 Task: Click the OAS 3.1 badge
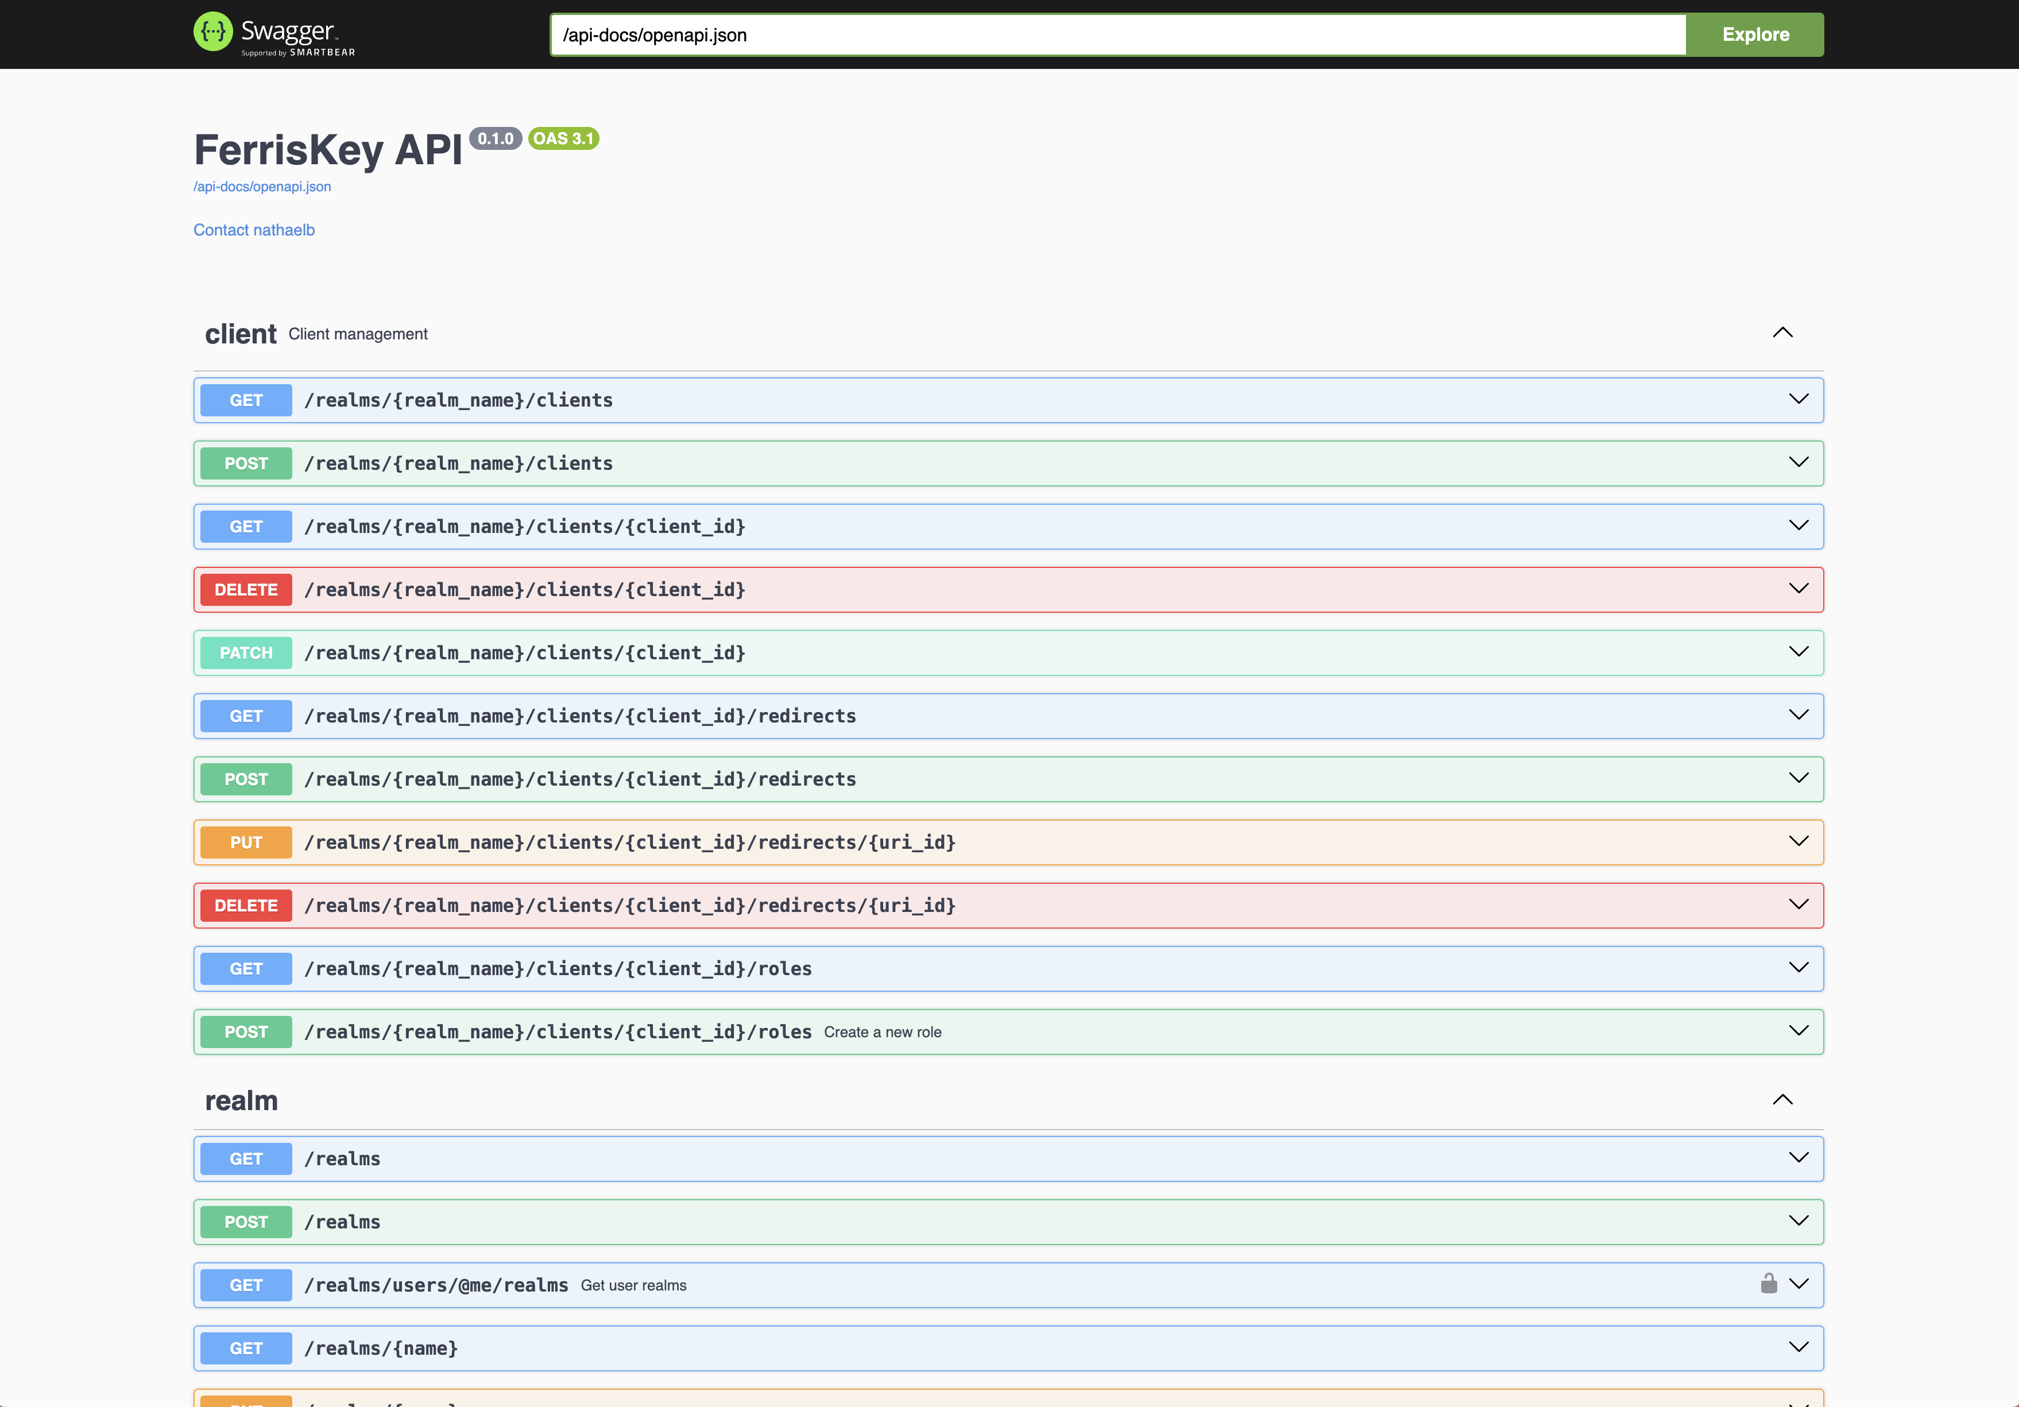563,139
